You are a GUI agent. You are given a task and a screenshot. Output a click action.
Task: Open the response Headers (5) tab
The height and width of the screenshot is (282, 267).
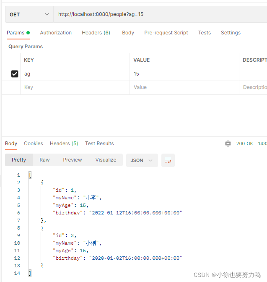click(x=64, y=144)
